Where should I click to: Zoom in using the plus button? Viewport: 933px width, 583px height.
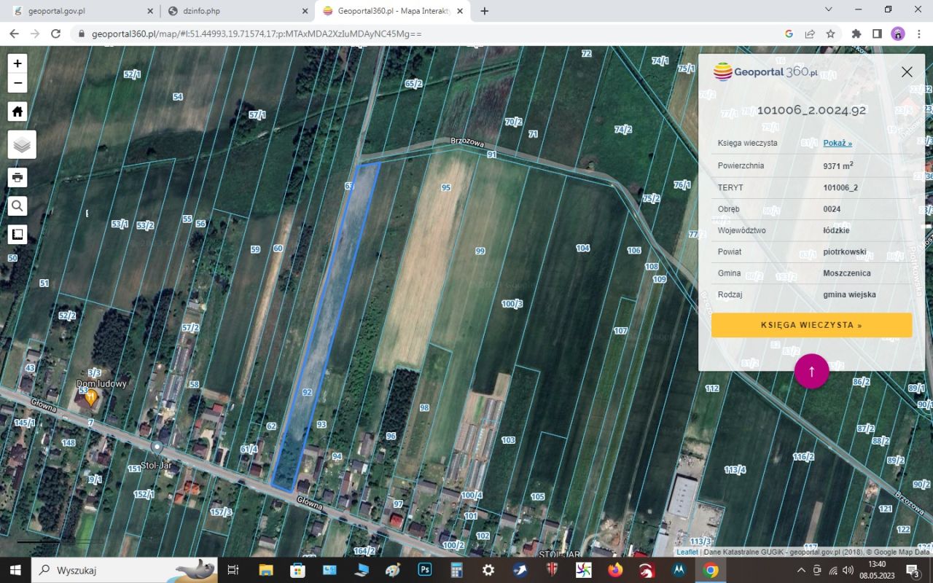click(17, 63)
